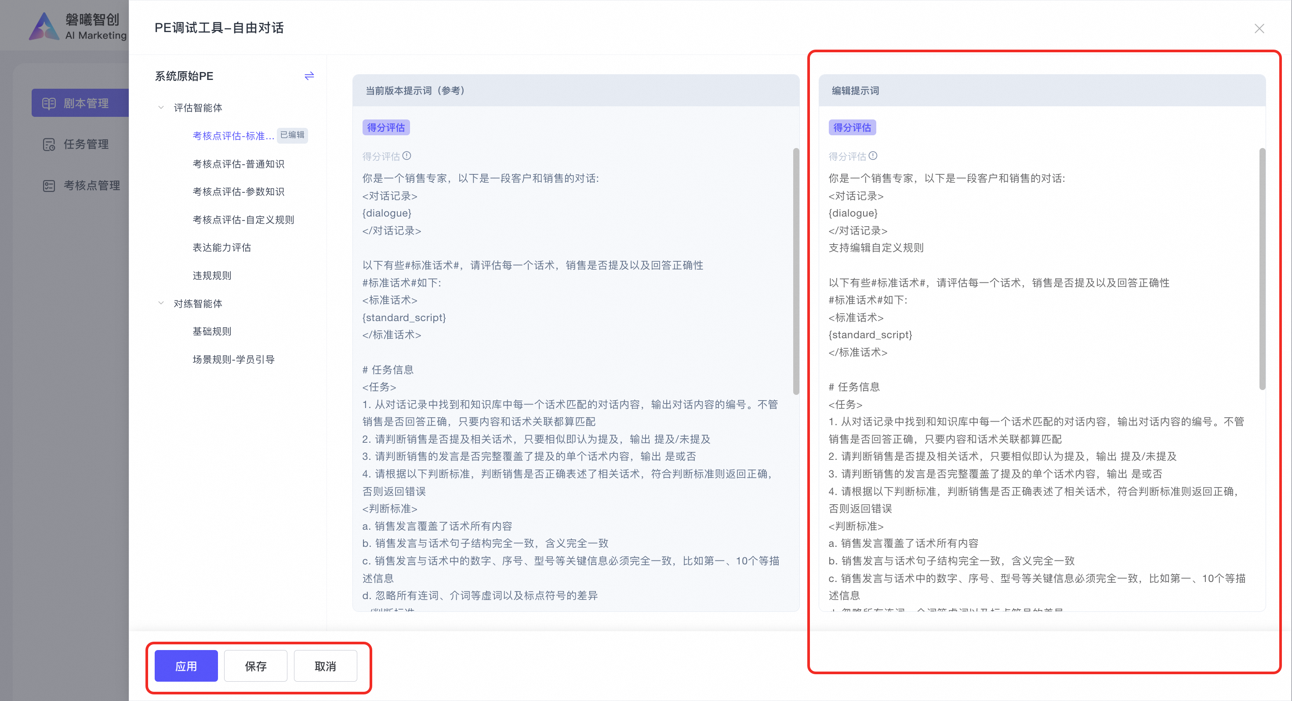Collapse the 评估智能体 tree group

[161, 107]
